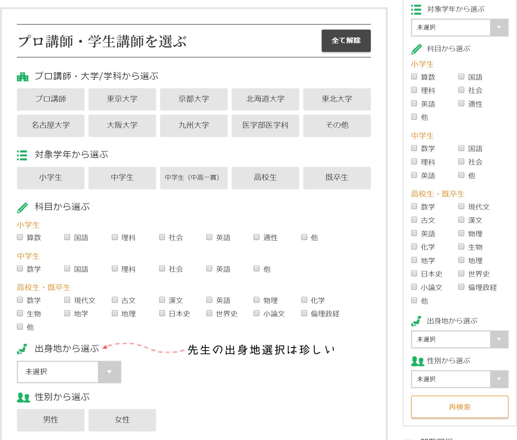Click the green list icon next to main 対象学年から選ぶ
This screenshot has height=440, width=517.
click(x=22, y=155)
